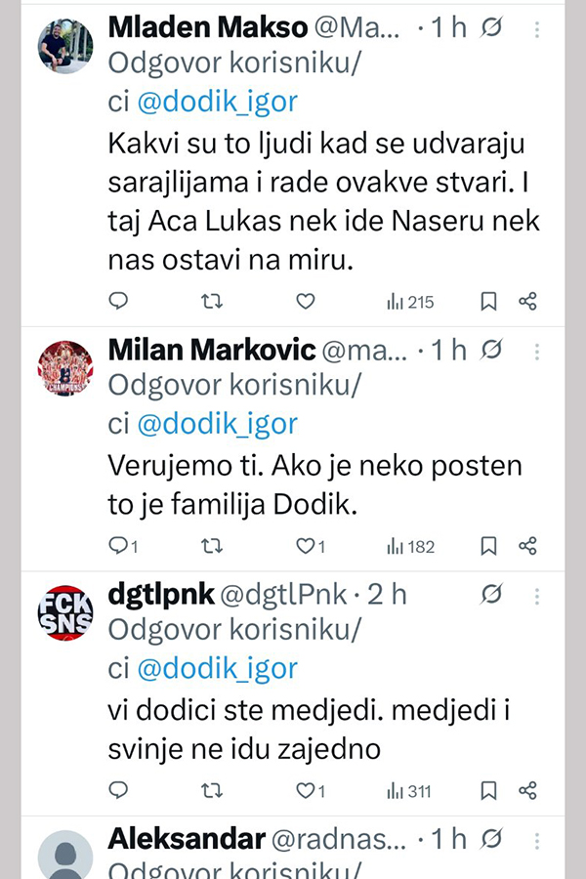This screenshot has width=586, height=879.
Task: Retweet dgtlpnk's post
Action: pyautogui.click(x=211, y=790)
